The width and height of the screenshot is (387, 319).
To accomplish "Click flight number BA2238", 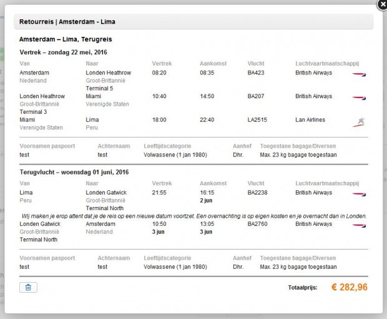I will [257, 193].
